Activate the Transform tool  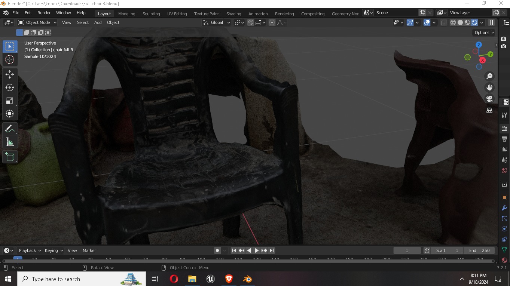click(x=10, y=114)
